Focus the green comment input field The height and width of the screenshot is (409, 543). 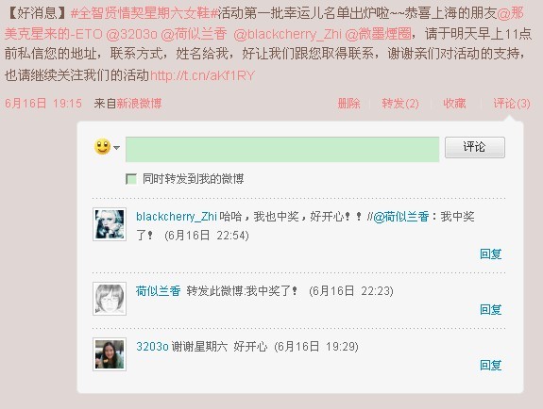pyautogui.click(x=282, y=149)
